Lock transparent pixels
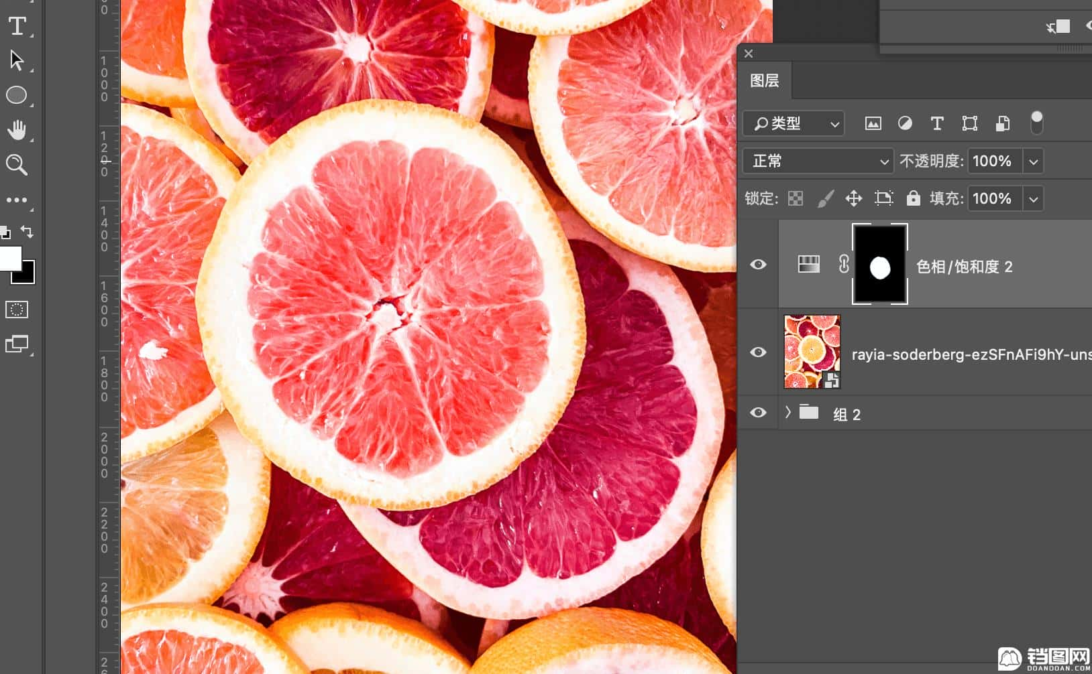The image size is (1092, 674). (x=796, y=198)
